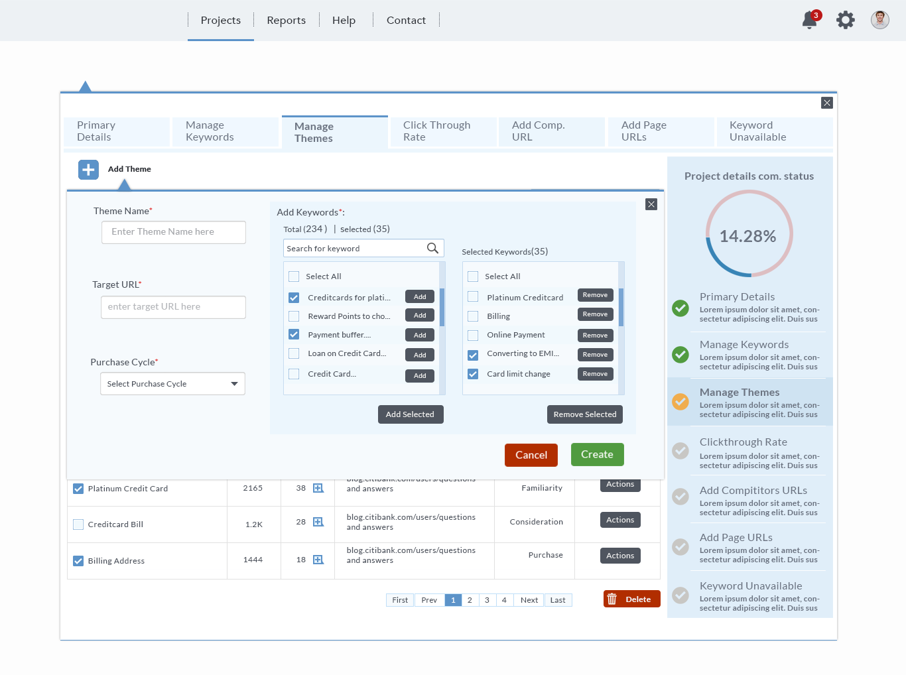Click the red Cancel button
The width and height of the screenshot is (906, 675).
[531, 455]
